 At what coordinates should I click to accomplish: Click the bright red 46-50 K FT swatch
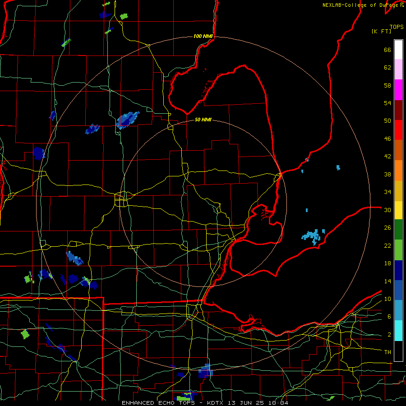point(398,130)
